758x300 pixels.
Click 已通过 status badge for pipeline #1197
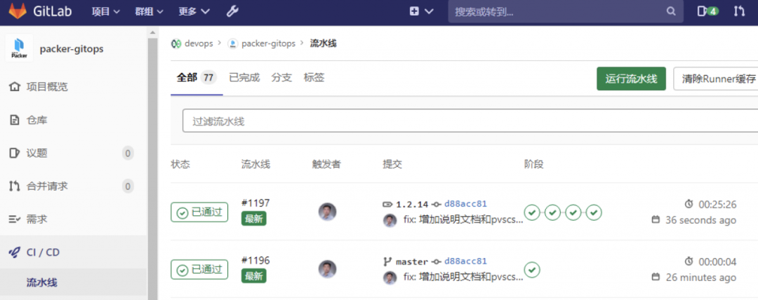coord(199,212)
